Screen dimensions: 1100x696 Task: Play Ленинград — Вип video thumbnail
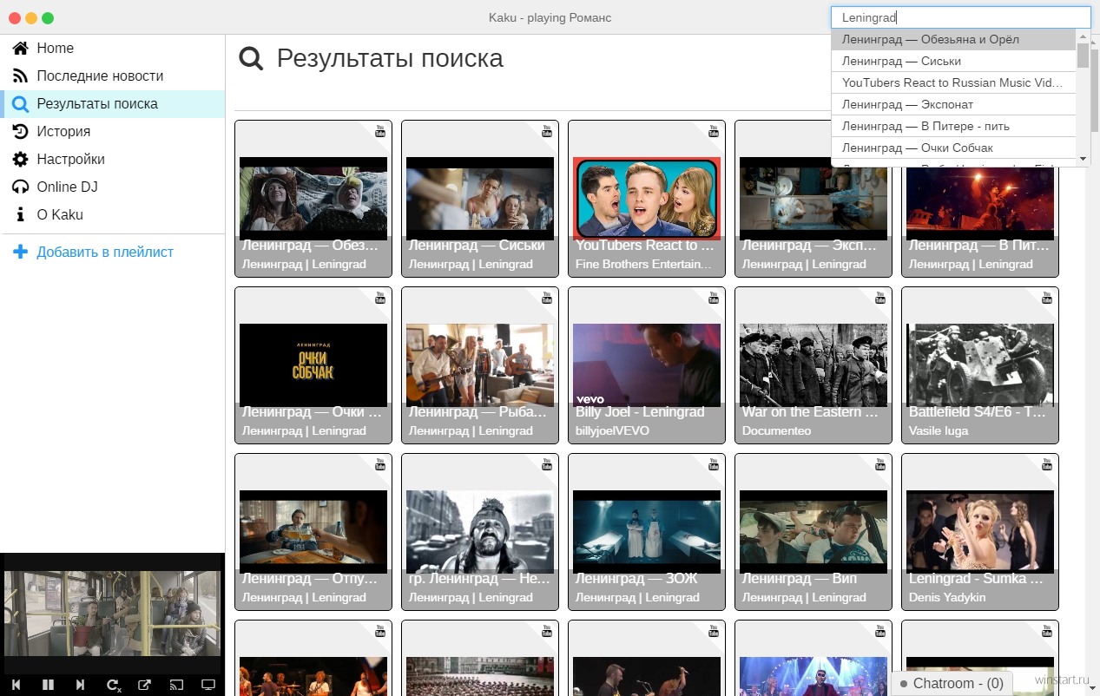(x=813, y=531)
